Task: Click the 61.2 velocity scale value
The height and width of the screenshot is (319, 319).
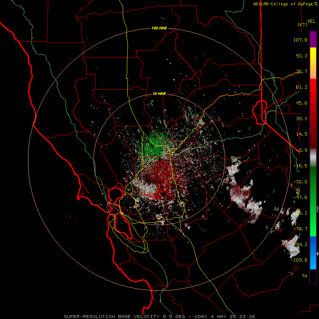Action: click(x=302, y=87)
